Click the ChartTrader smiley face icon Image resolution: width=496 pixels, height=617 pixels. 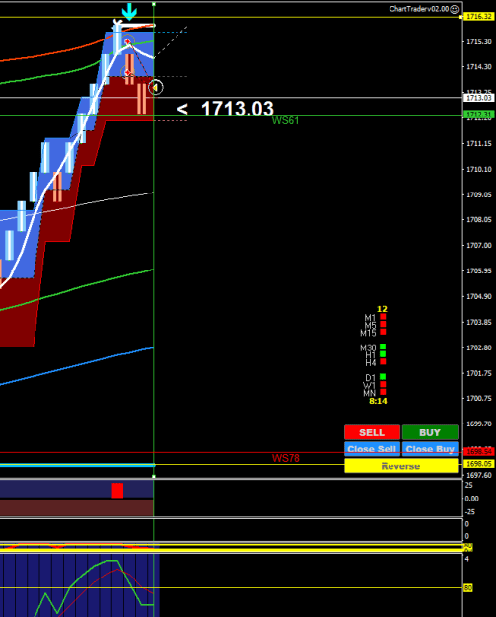click(x=454, y=9)
